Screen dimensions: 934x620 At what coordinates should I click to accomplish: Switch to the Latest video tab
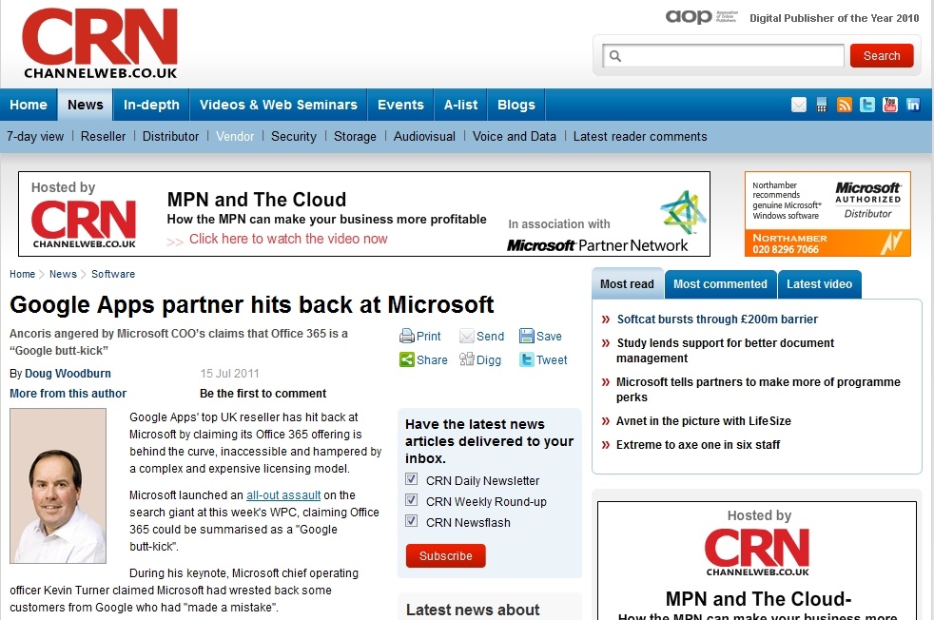pyautogui.click(x=819, y=284)
